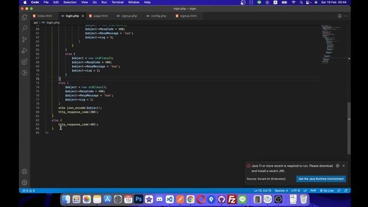The width and height of the screenshot is (368, 207).
Task: Open the errors and warnings status item
Action: pyautogui.click(x=29, y=190)
